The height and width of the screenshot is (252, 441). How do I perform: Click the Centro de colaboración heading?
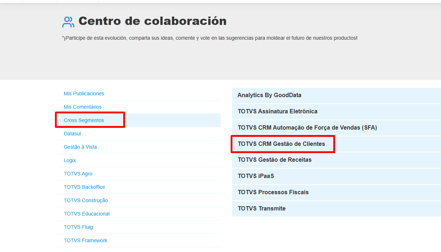[153, 21]
